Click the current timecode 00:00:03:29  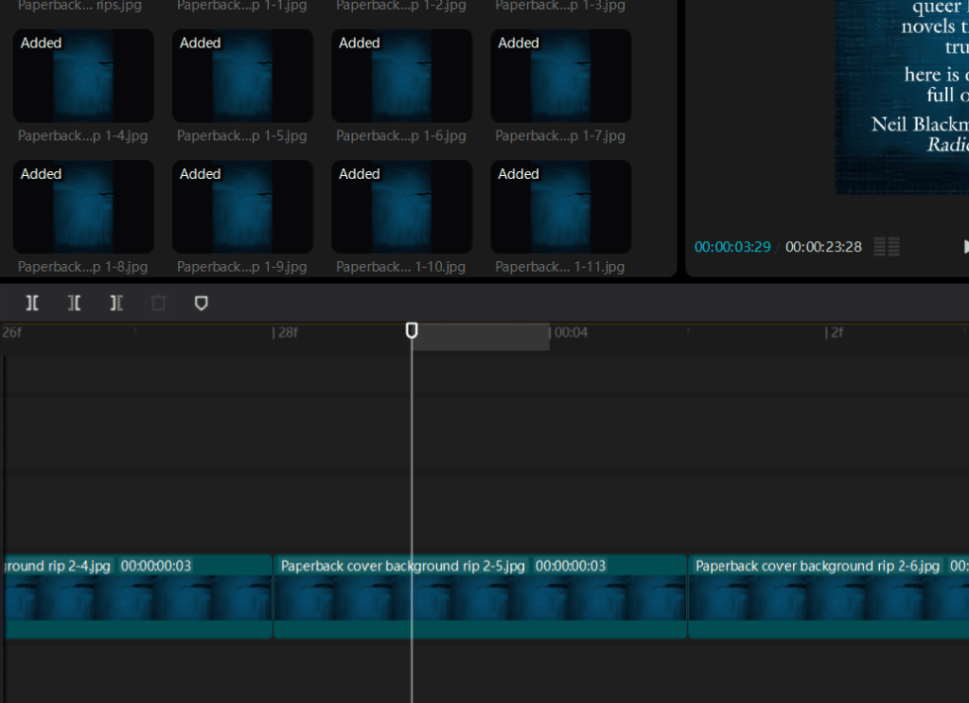[731, 247]
